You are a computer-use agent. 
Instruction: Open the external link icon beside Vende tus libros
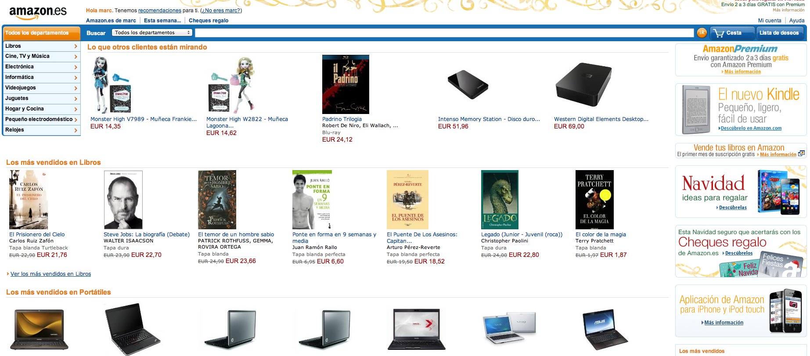coord(801,153)
